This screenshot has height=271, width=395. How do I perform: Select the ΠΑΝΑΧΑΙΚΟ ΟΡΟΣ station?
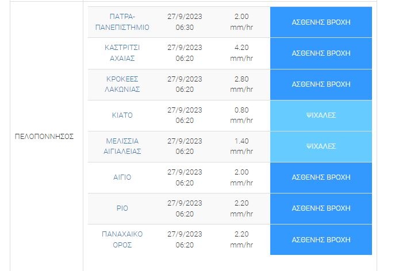pyautogui.click(x=121, y=239)
